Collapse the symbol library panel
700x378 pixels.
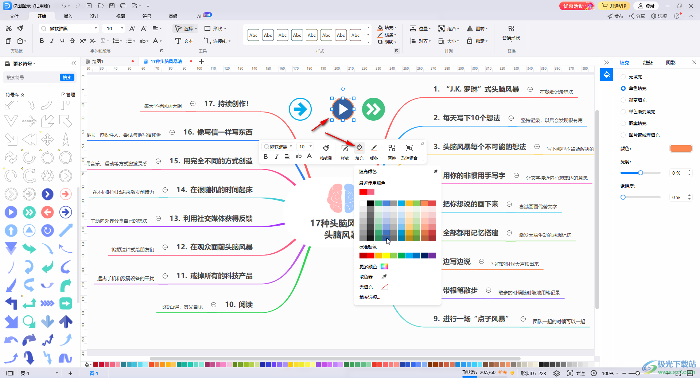(x=73, y=63)
